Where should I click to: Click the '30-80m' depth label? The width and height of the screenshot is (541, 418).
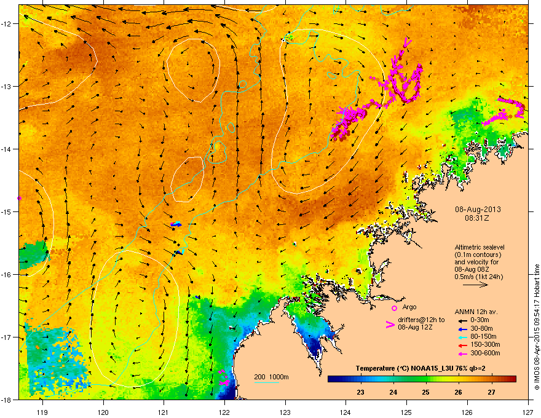click(481, 328)
